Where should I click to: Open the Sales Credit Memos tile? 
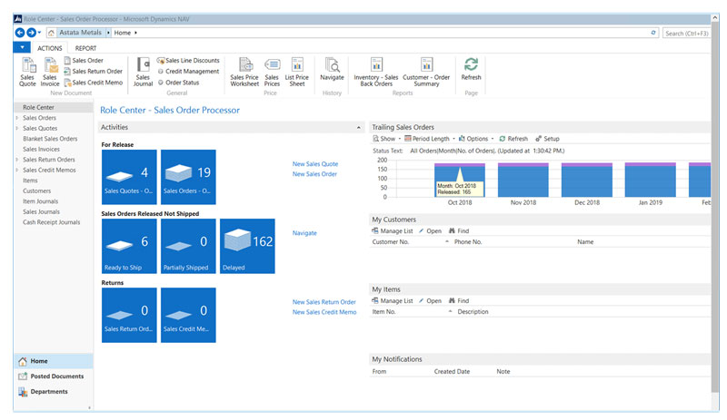pos(188,315)
